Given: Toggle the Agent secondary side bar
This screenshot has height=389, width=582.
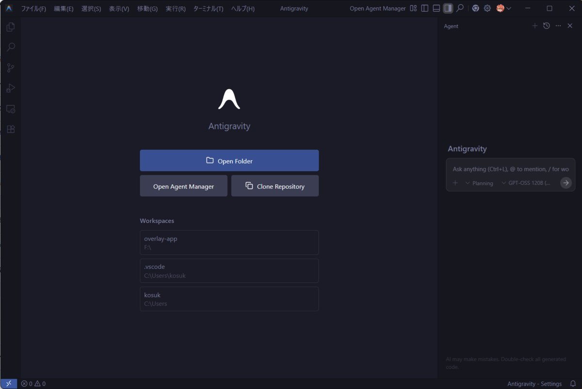Looking at the screenshot, I should coord(448,8).
